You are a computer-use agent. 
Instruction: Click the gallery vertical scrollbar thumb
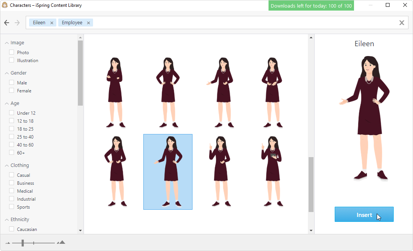point(311,184)
